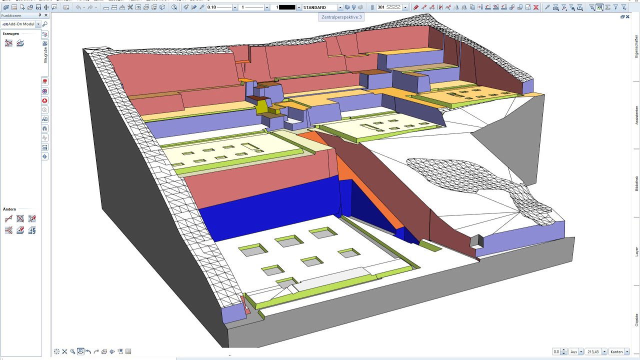Click the Erzeugen section heading
The height and width of the screenshot is (360, 640).
(11, 33)
